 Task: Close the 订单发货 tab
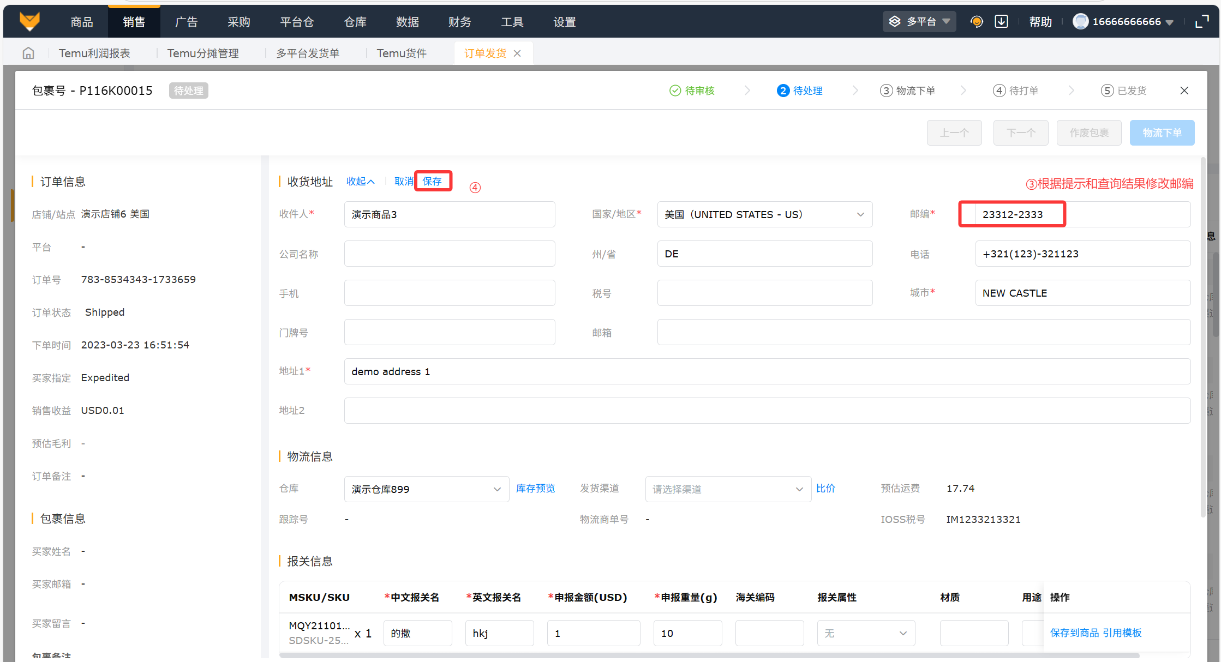point(517,53)
